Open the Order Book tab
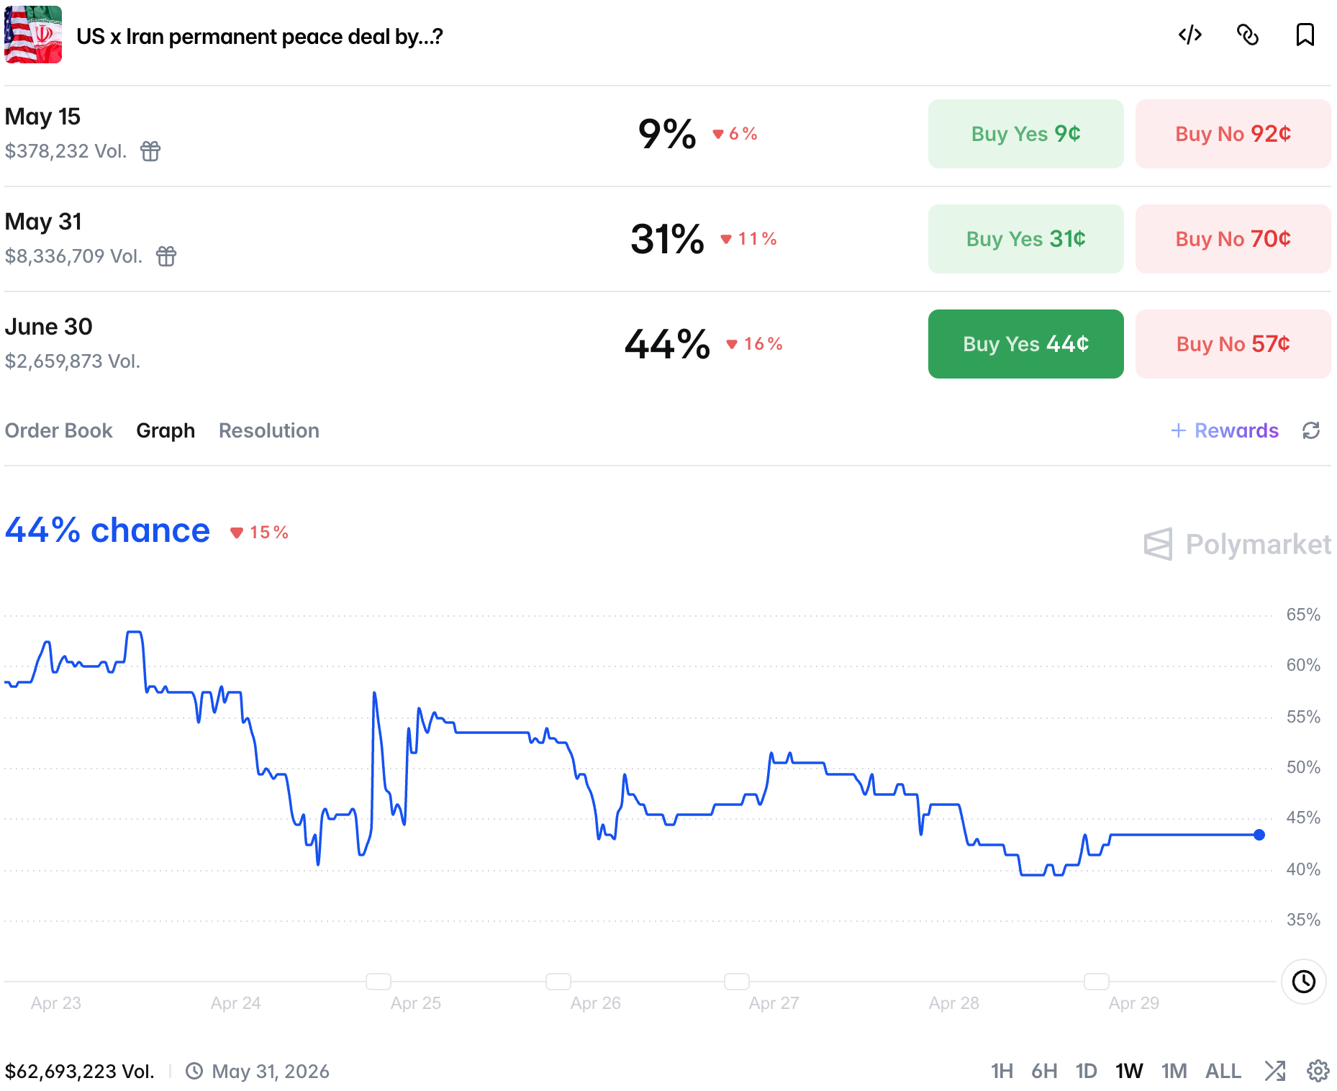The width and height of the screenshot is (1337, 1091). (59, 430)
